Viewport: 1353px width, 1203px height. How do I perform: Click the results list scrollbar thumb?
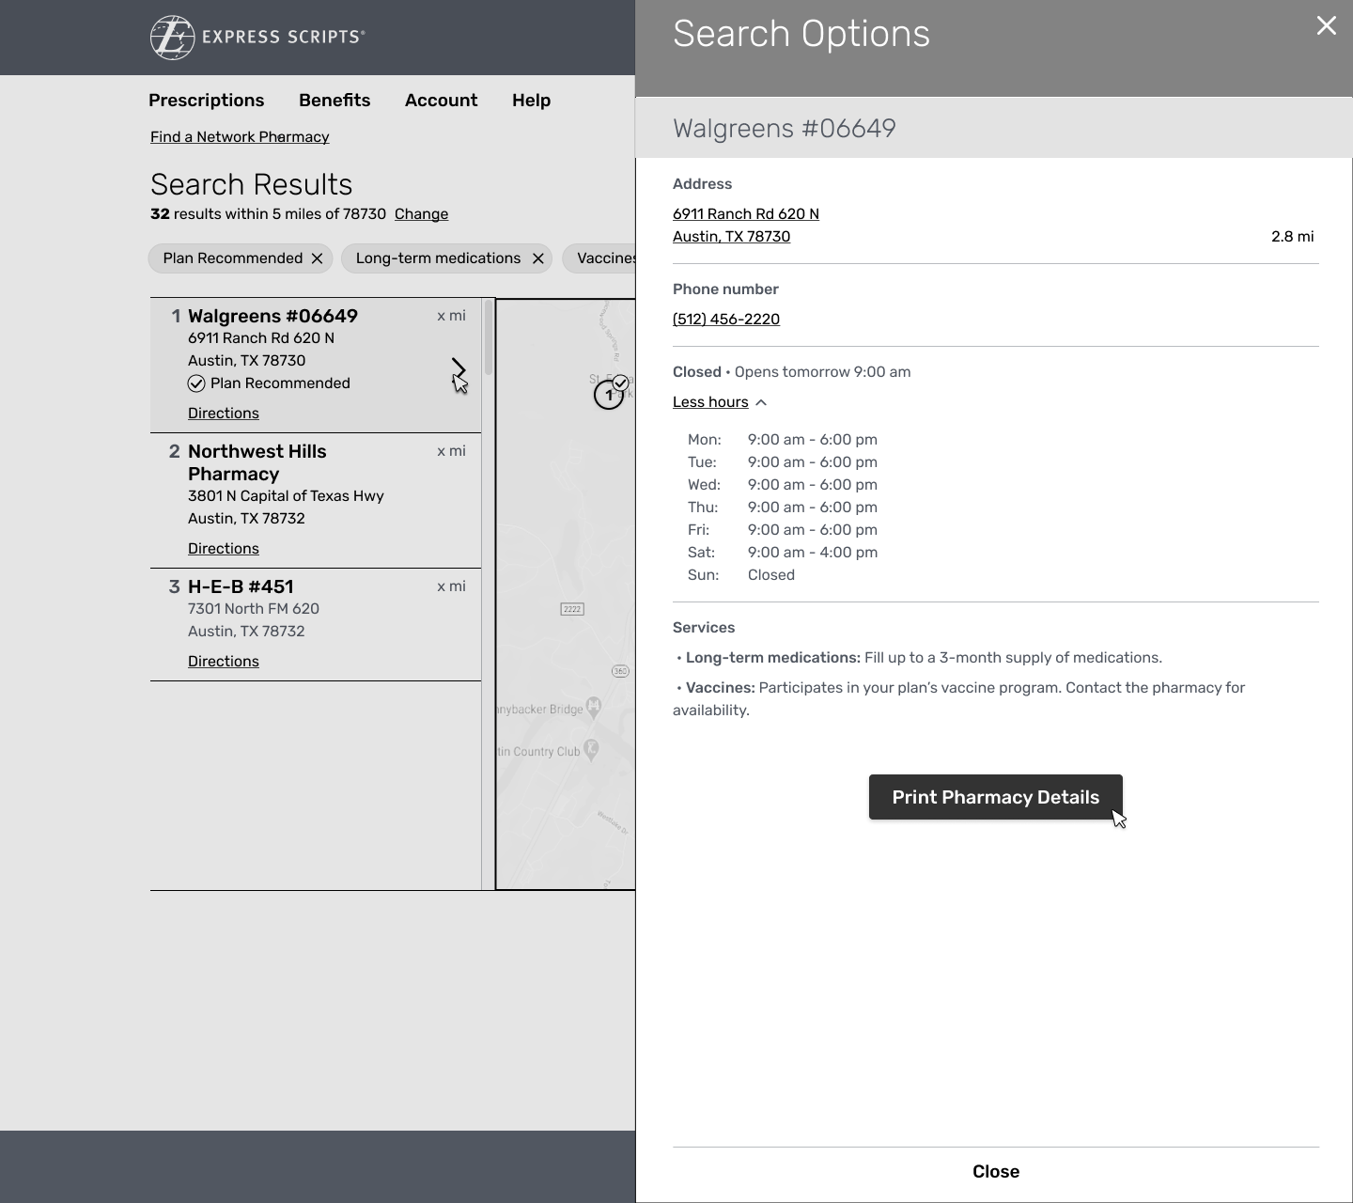(489, 336)
